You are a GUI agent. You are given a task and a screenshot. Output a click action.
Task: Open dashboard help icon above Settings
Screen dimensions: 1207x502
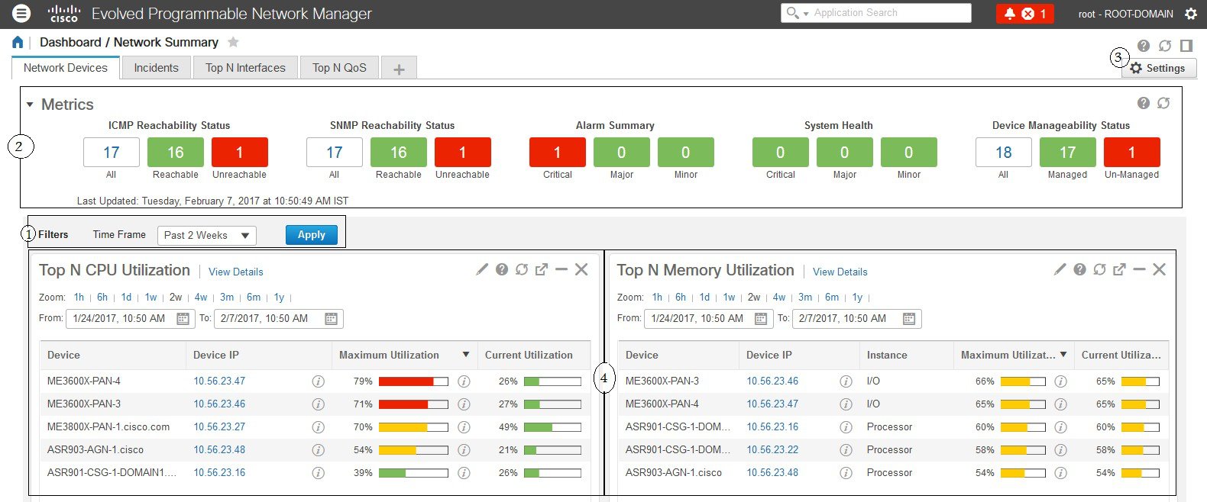[x=1144, y=46]
